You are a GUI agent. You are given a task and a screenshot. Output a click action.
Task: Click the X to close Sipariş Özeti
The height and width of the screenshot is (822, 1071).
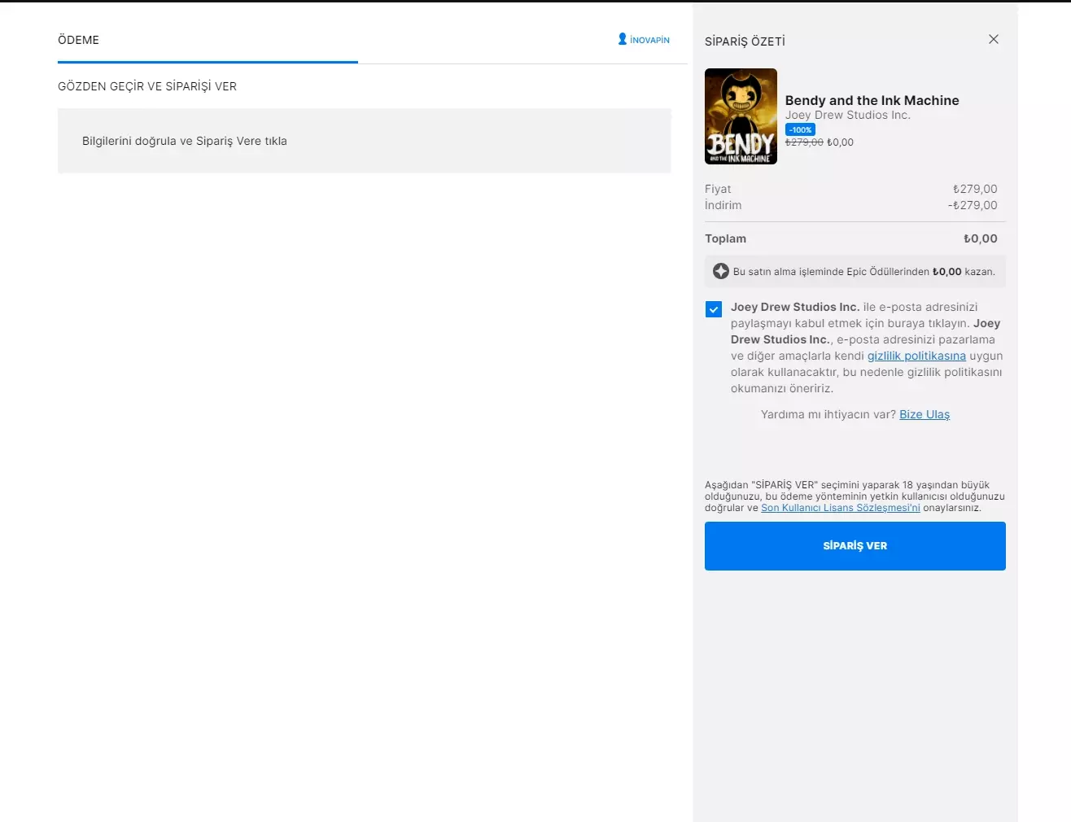coord(994,38)
